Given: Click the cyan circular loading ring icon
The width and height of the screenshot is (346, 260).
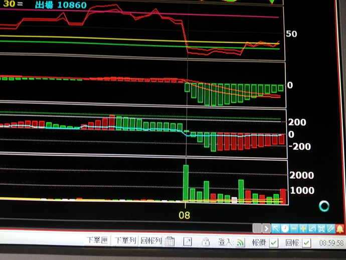Looking at the screenshot, I should pos(324,206).
